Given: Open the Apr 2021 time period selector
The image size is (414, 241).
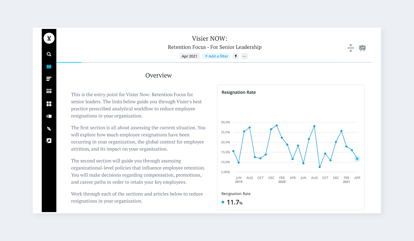Looking at the screenshot, I should click(189, 56).
